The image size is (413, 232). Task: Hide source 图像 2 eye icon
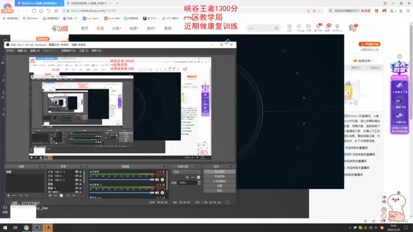click(76, 188)
